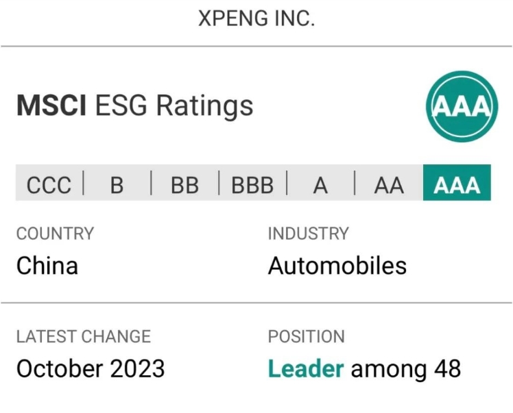Click the INDUSTRY label
The image size is (513, 413).
click(x=309, y=234)
